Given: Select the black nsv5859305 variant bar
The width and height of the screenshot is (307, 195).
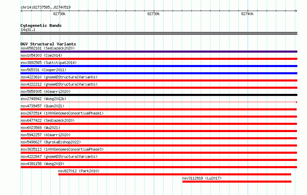Looking at the screenshot, I should [x=159, y=95].
